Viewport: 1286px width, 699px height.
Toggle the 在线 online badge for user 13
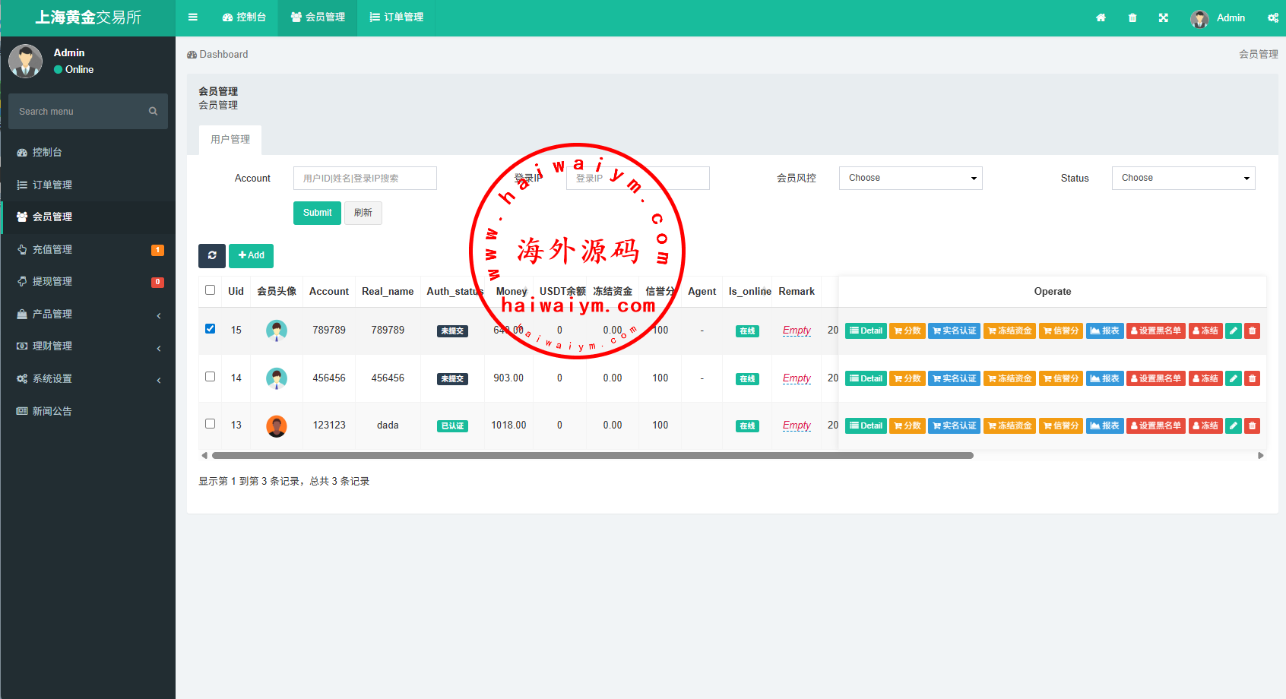748,426
